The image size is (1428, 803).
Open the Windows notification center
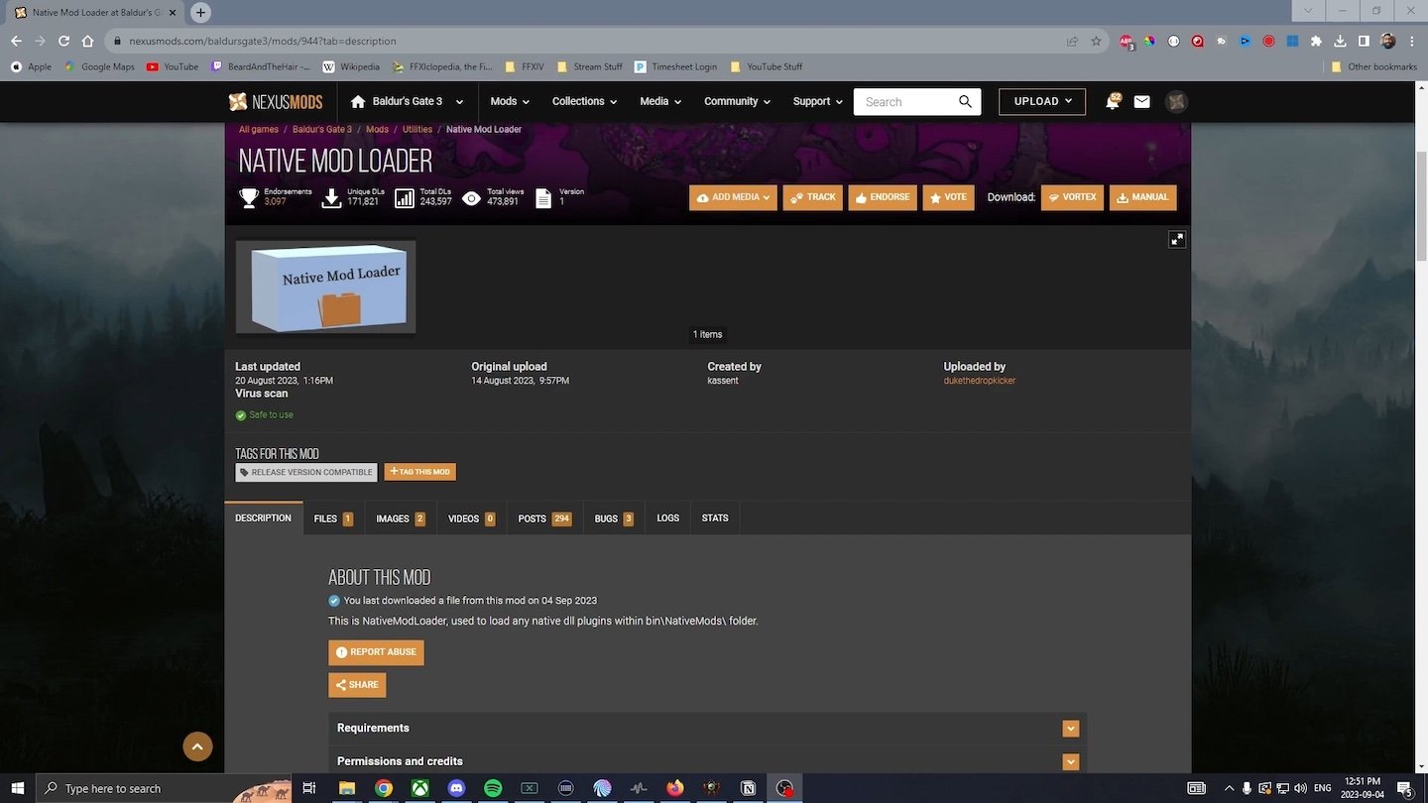click(x=1405, y=788)
